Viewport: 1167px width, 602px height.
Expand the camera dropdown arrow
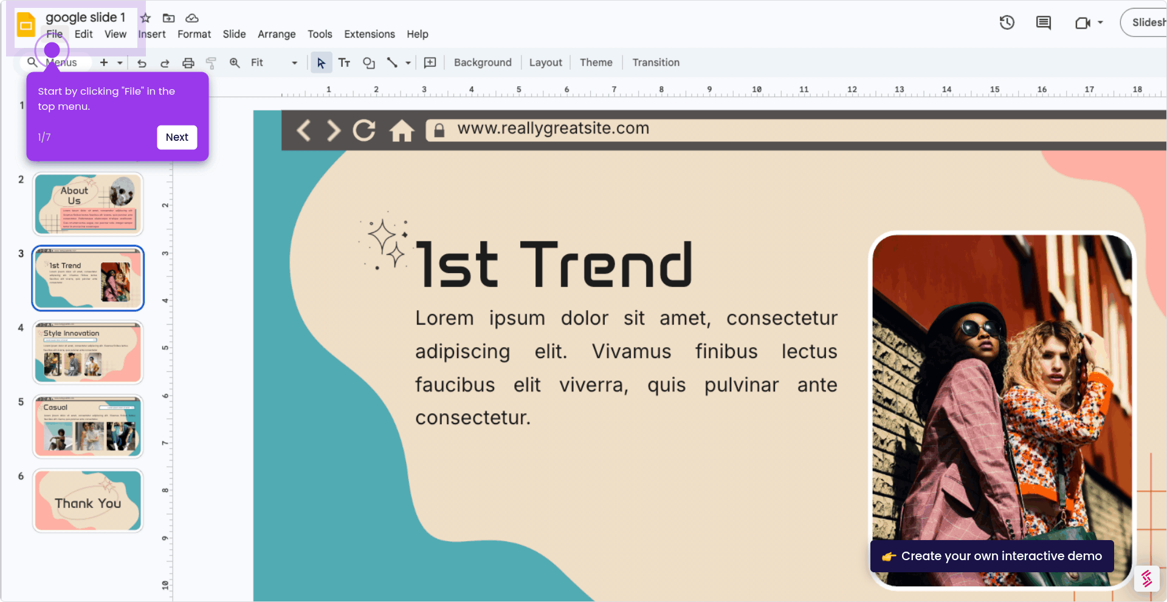tap(1100, 23)
